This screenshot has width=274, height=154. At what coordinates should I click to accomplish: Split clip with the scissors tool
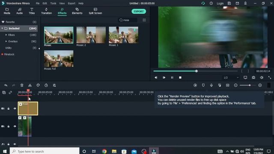pos(30,85)
